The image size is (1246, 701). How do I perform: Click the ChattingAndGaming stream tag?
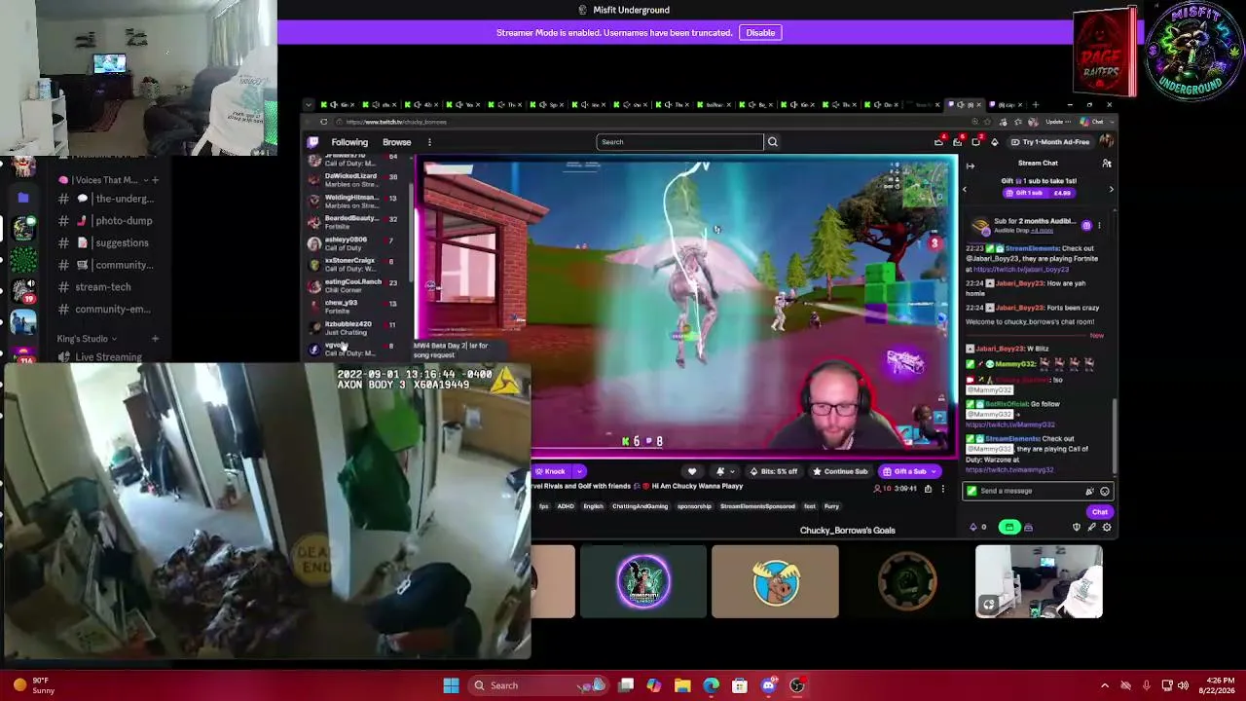[640, 506]
